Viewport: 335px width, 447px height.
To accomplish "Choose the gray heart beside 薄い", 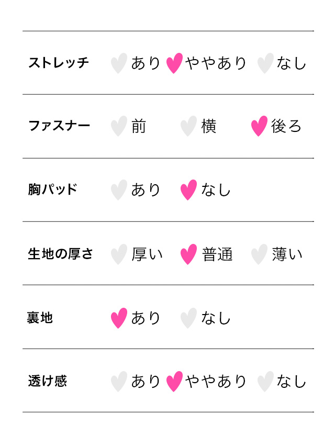I will (x=259, y=254).
